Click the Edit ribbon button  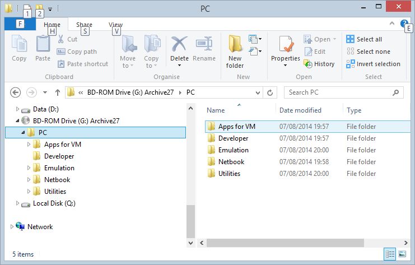click(315, 52)
